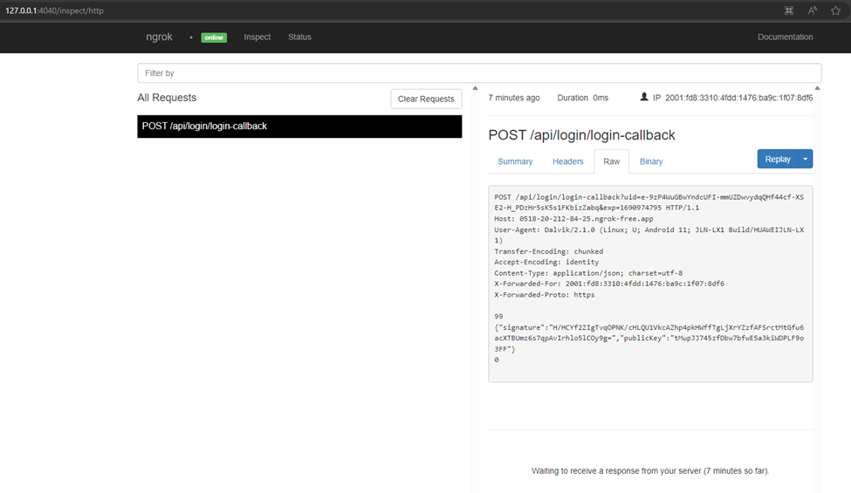Image resolution: width=851 pixels, height=493 pixels.
Task: Click the Host header line in raw request
Action: 573,218
